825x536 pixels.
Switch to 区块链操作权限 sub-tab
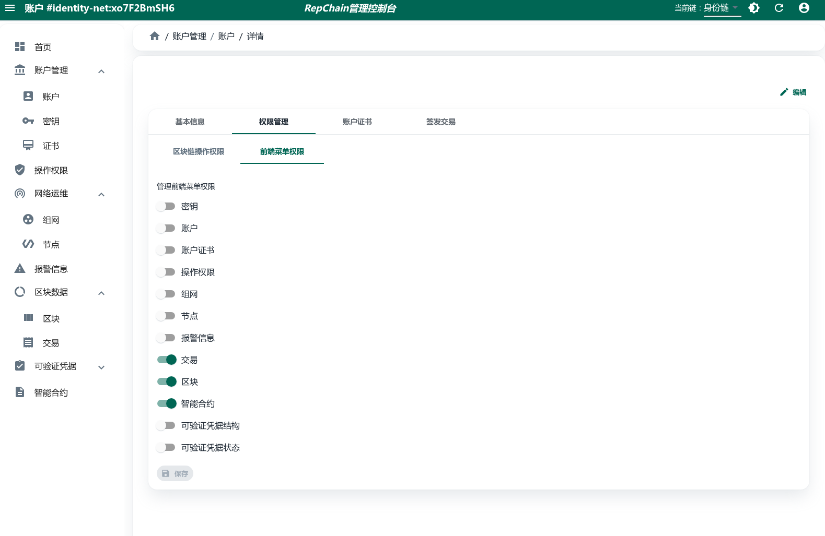click(x=199, y=151)
